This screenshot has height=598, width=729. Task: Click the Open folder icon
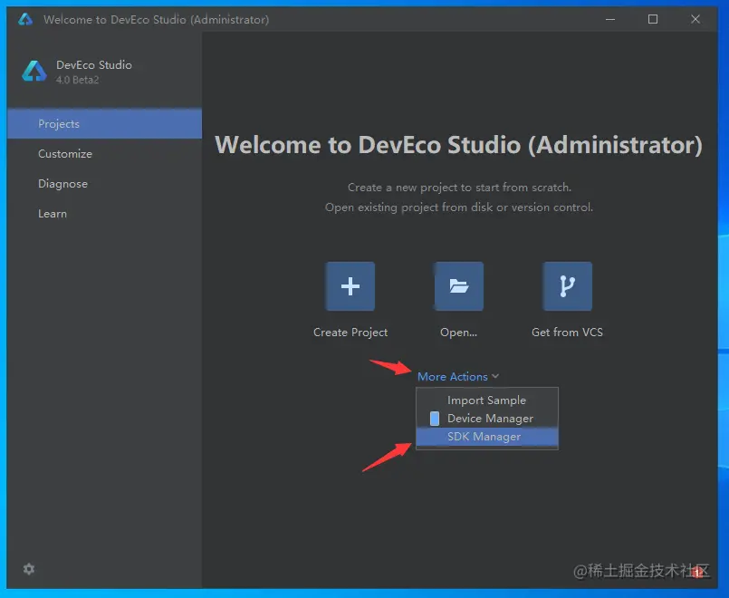click(x=459, y=286)
